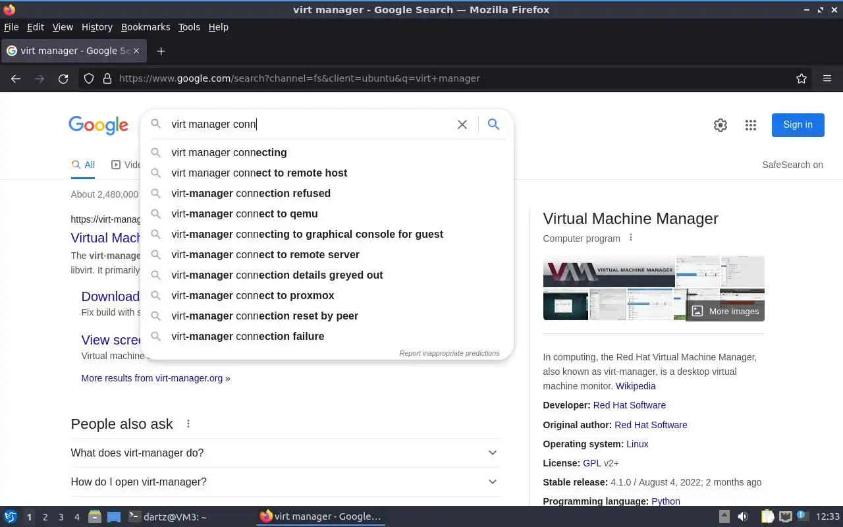
Task: Open the View menu
Action: (63, 27)
